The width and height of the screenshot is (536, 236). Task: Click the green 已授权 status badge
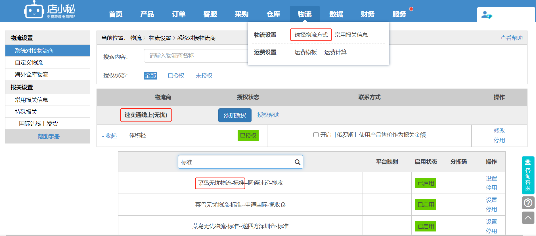[x=248, y=136]
